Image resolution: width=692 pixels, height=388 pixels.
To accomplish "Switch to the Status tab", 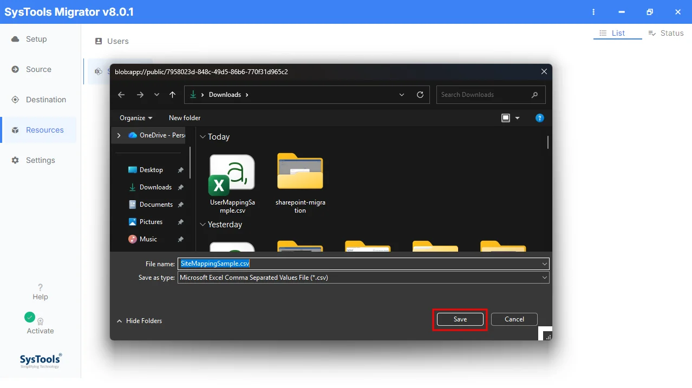I will [666, 33].
